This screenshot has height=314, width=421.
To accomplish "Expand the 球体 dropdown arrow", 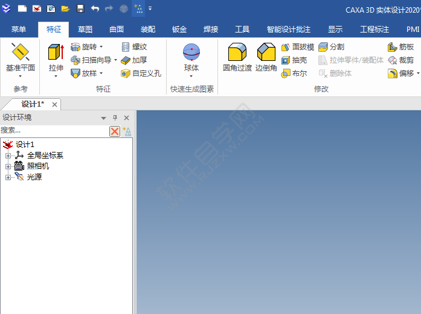I will 191,77.
